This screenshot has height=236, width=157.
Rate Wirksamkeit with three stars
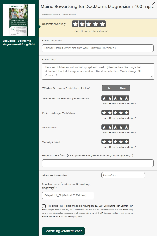[115, 127]
